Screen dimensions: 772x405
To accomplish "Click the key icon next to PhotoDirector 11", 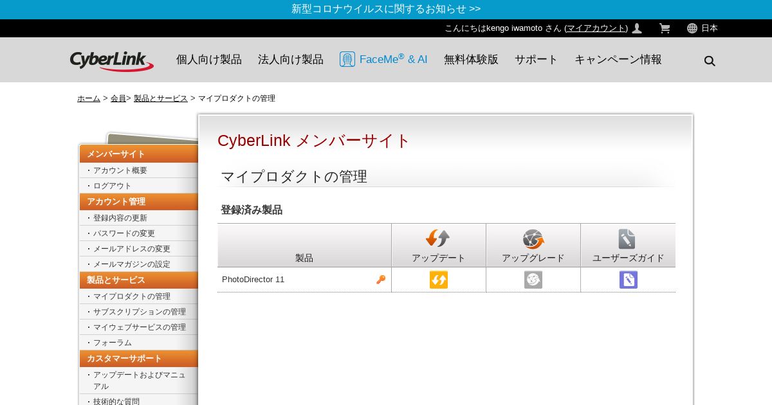I will [x=381, y=280].
